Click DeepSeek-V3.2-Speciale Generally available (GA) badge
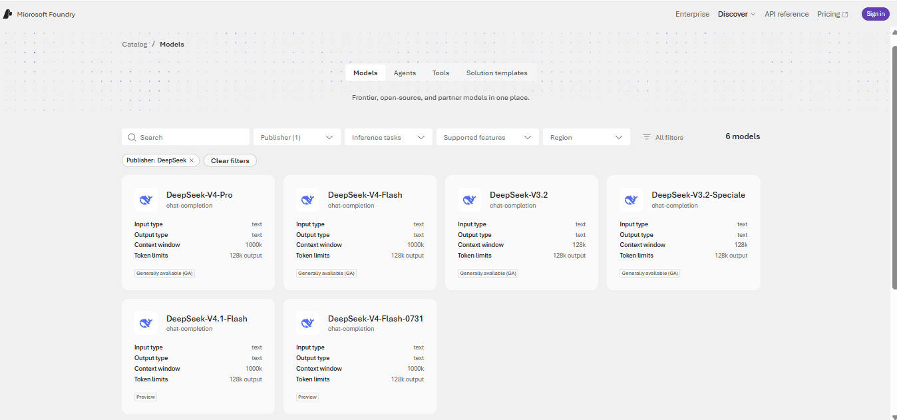The width and height of the screenshot is (897, 420). (x=649, y=273)
